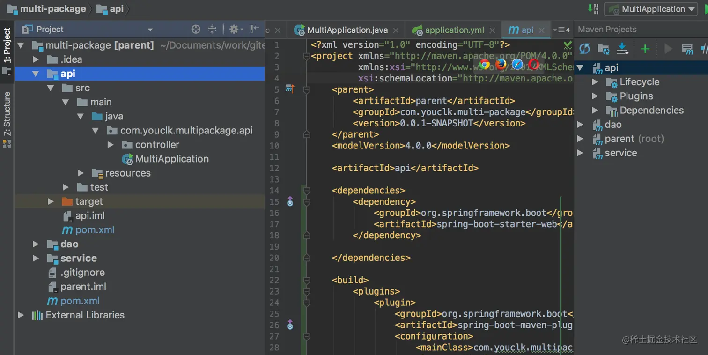
Task: Generate sources and update folders icon
Action: 604,48
